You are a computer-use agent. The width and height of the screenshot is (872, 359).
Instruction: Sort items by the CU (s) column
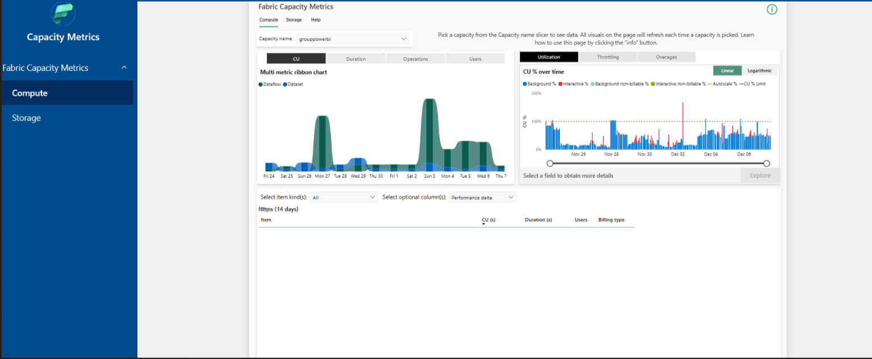[488, 220]
